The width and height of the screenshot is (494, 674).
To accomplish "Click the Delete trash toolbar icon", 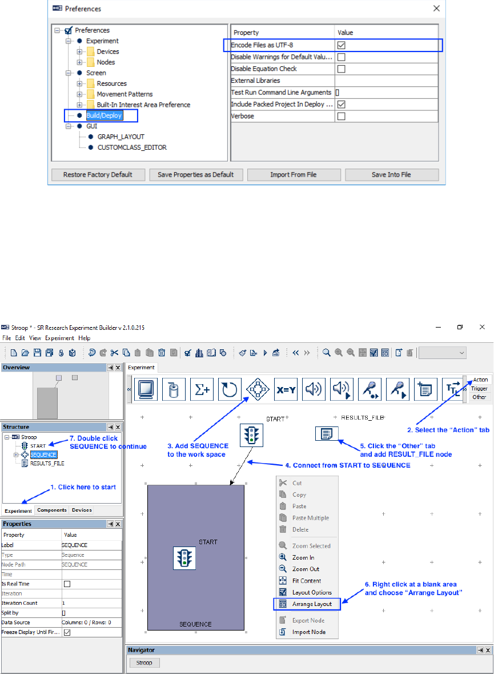I will pos(162,353).
